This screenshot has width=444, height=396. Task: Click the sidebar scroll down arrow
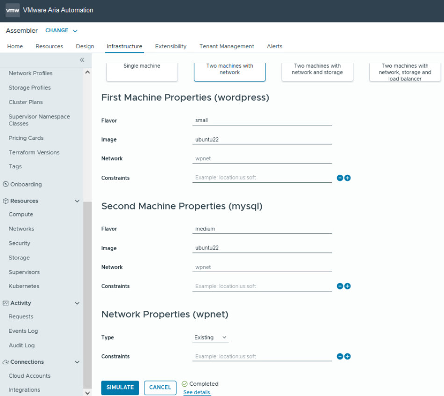87,393
